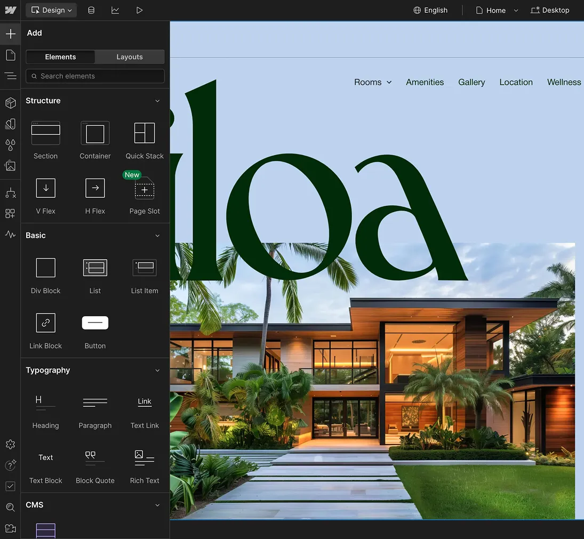Select the Collection List element under CMS
The image size is (584, 539).
point(45,530)
